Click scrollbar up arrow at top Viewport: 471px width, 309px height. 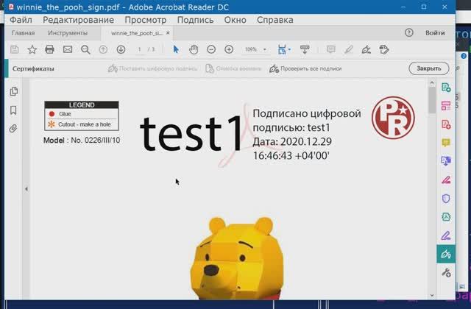click(432, 82)
